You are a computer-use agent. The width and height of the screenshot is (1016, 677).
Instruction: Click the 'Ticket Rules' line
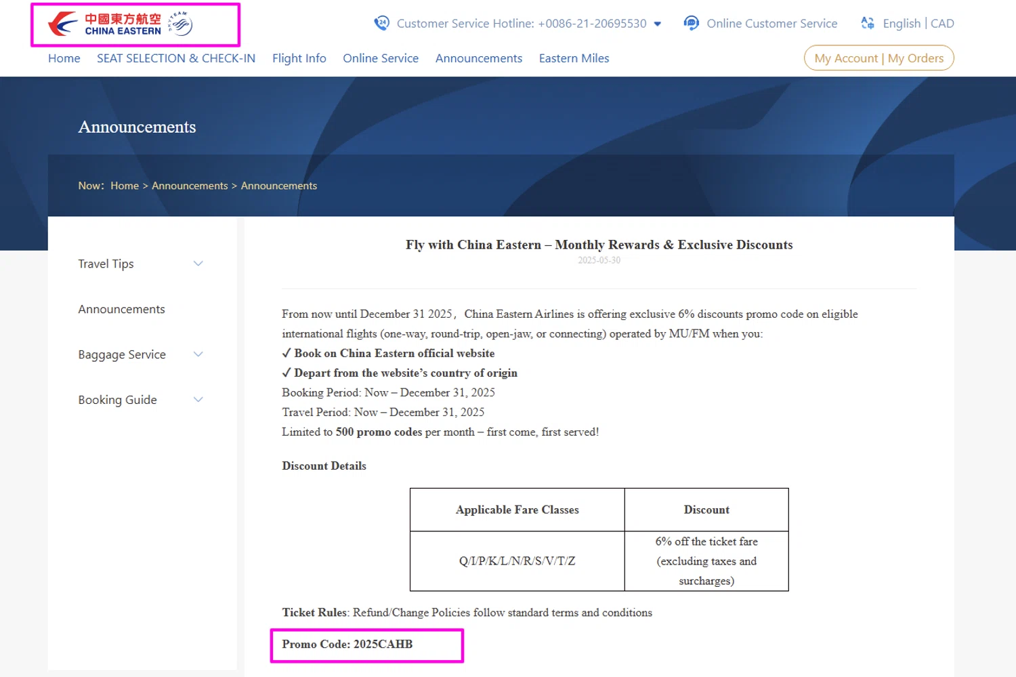click(x=467, y=613)
